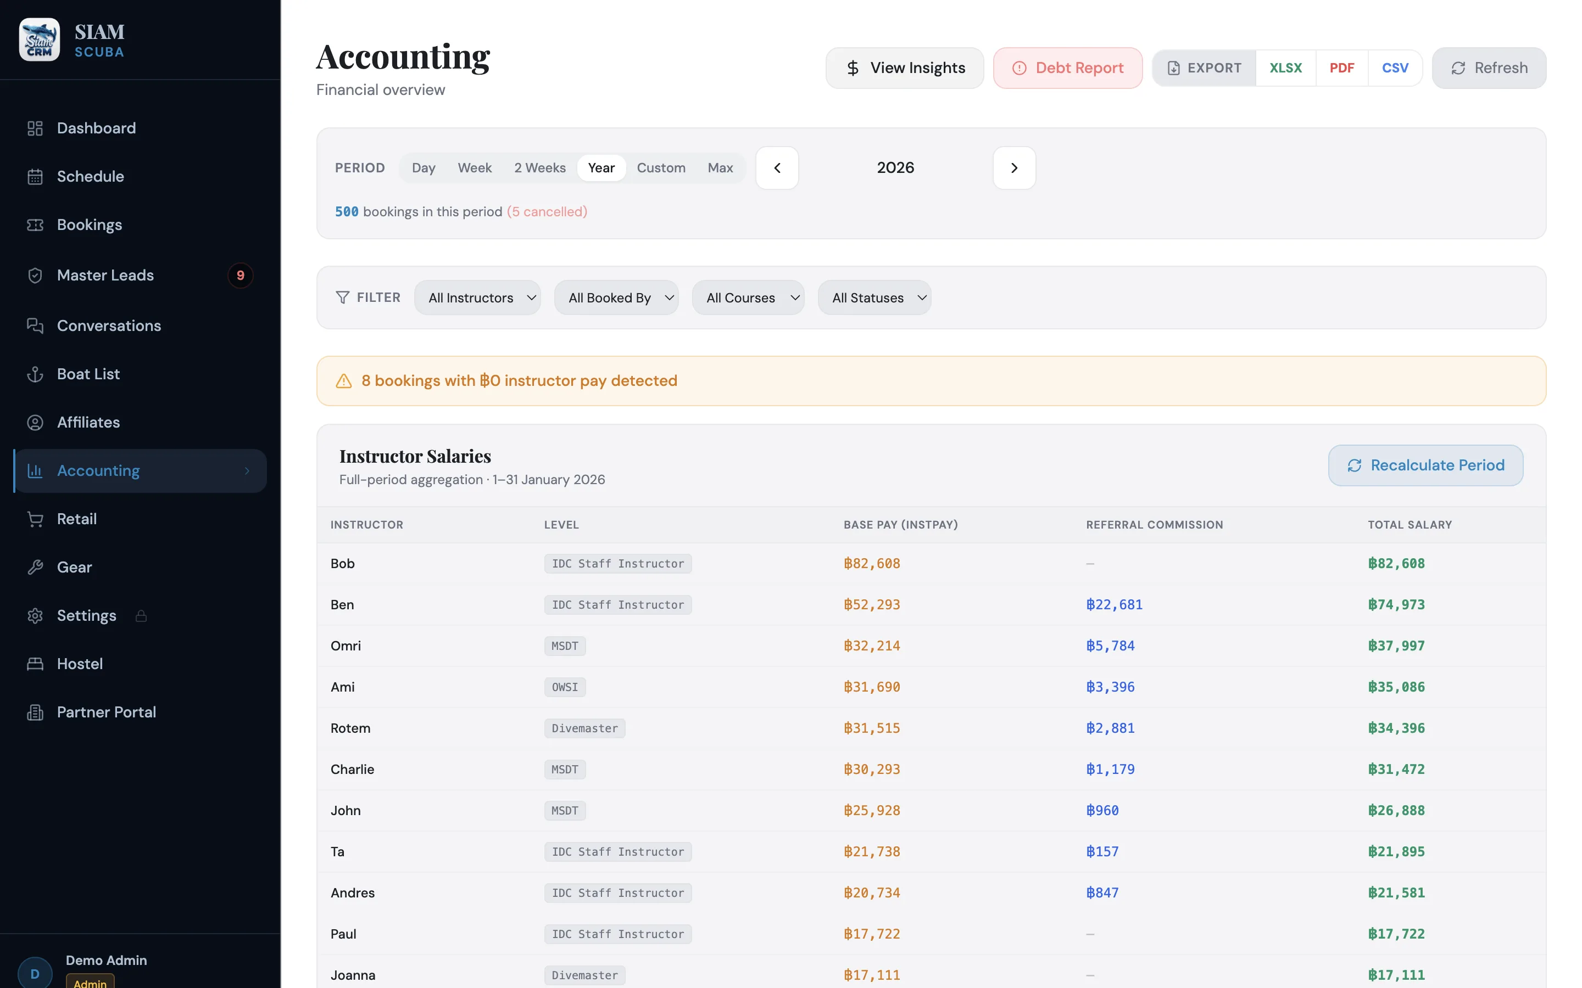Open the All Booked By dropdown

click(616, 297)
